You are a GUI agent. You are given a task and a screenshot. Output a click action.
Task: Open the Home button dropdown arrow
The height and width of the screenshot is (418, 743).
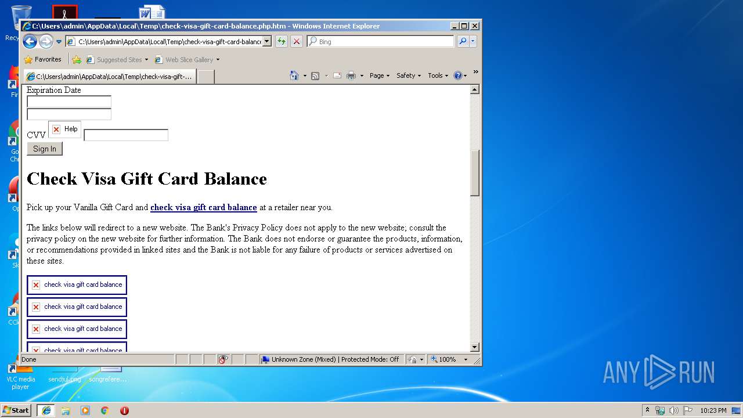click(305, 76)
